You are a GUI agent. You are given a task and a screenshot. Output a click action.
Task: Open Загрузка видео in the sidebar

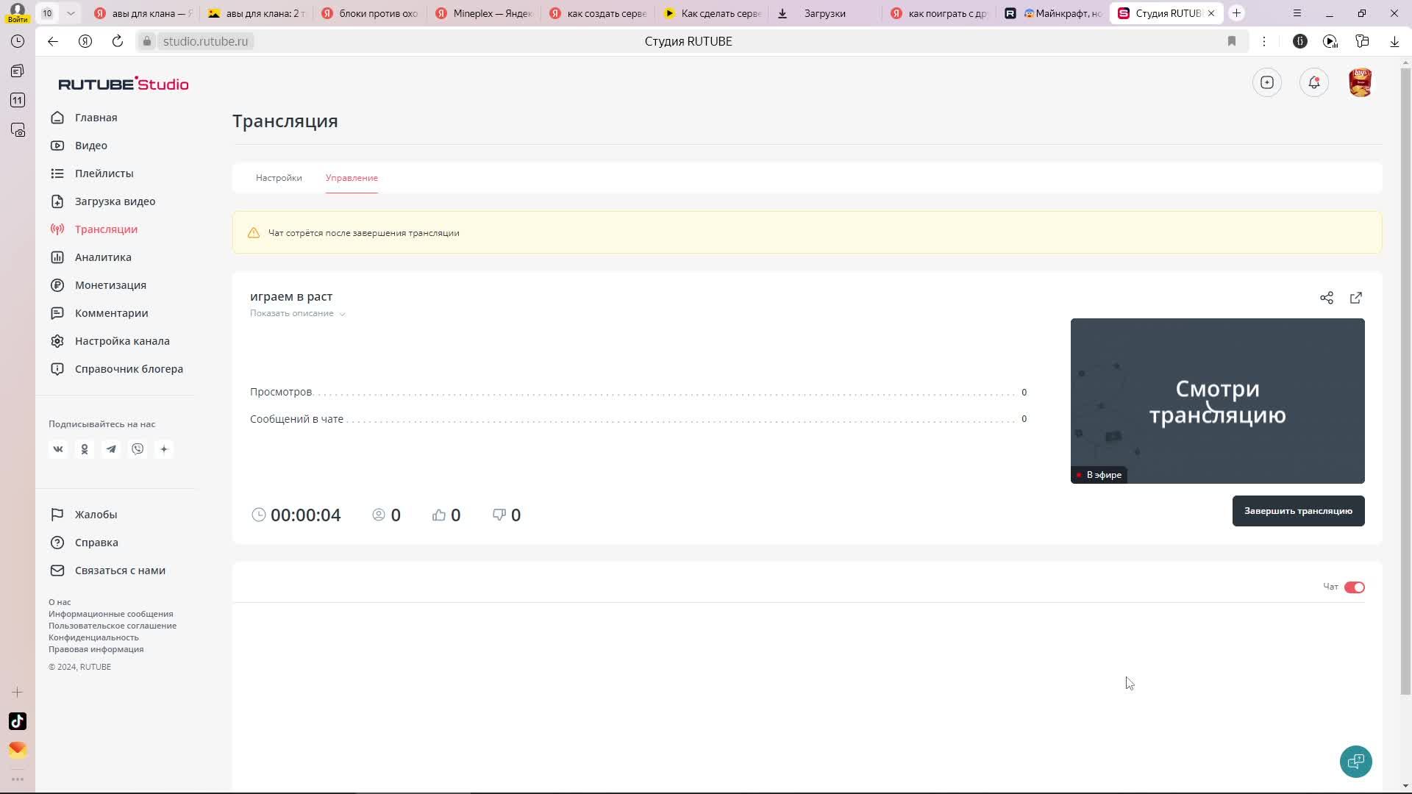click(115, 201)
